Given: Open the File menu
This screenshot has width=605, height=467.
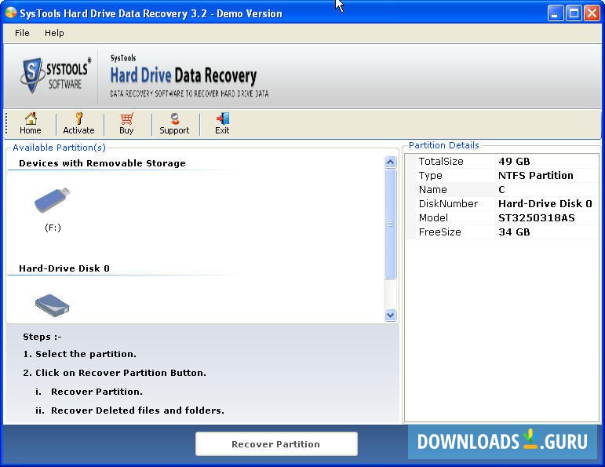Looking at the screenshot, I should pos(22,33).
